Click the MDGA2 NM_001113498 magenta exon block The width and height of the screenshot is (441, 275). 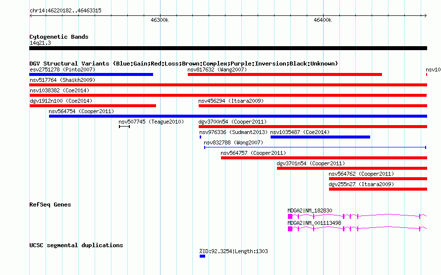(x=290, y=229)
